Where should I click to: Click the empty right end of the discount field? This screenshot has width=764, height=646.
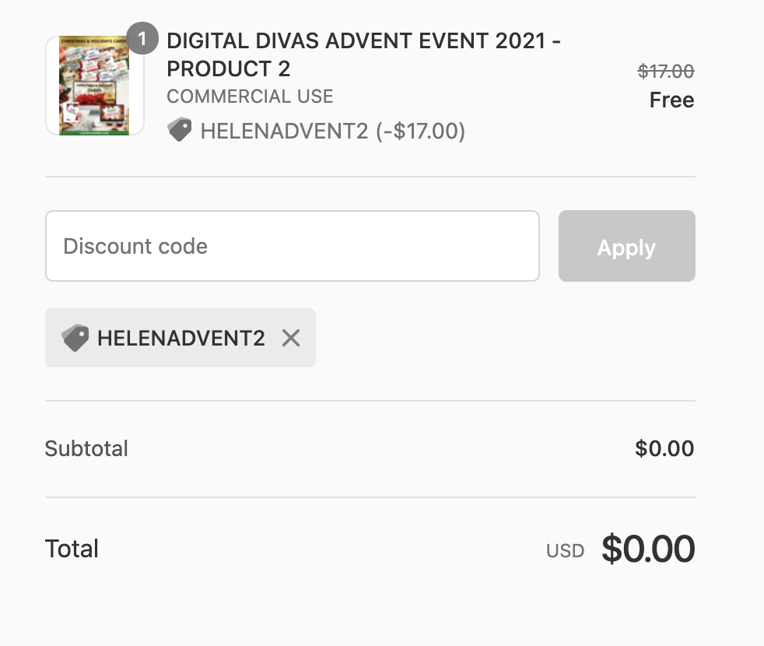[x=498, y=246]
